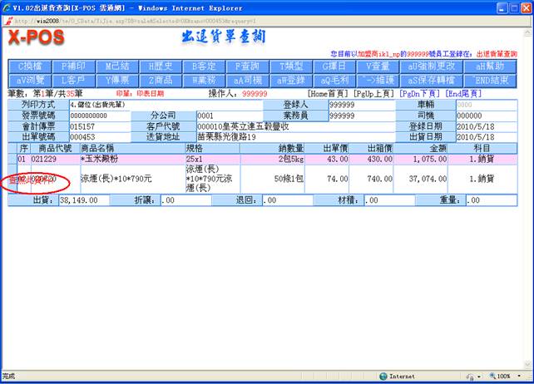
Task: Click the C換檔 button
Action: (x=30, y=66)
